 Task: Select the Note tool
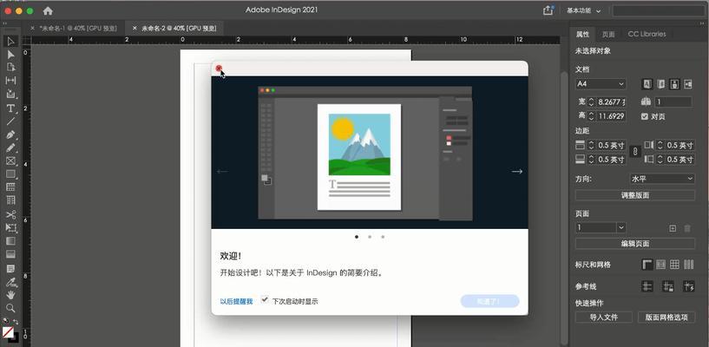(x=11, y=268)
